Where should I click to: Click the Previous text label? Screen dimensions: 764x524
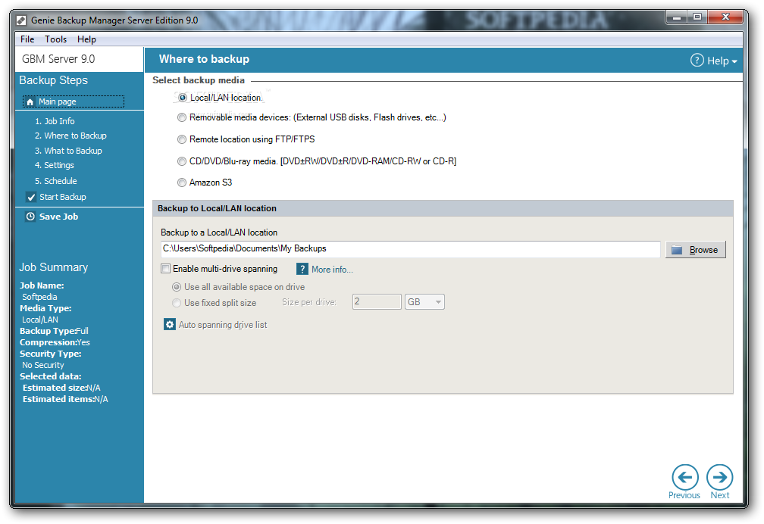684,495
